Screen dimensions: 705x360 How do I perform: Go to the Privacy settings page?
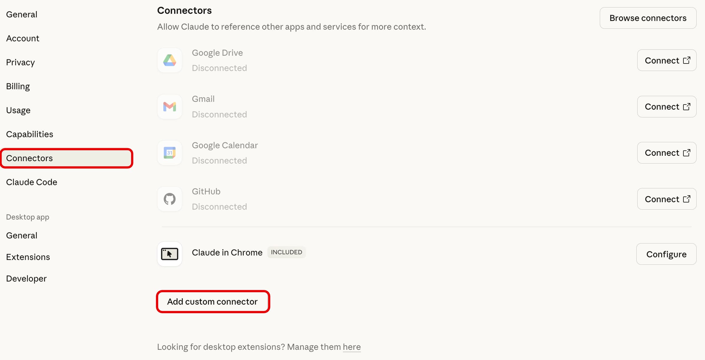click(20, 62)
